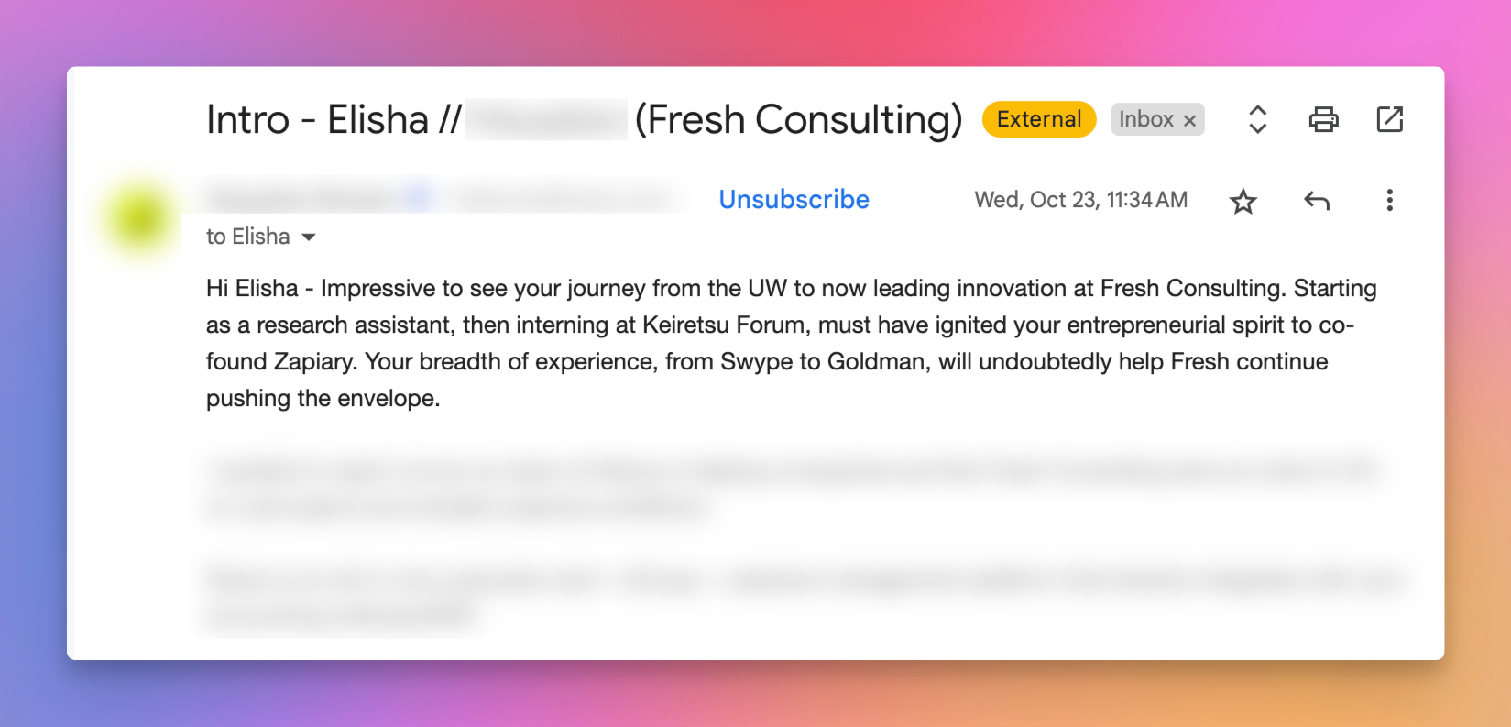
Task: Click the yellow External tag
Action: pyautogui.click(x=1038, y=119)
